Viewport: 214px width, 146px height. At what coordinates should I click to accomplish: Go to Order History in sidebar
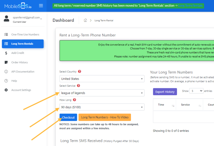tap(20, 62)
